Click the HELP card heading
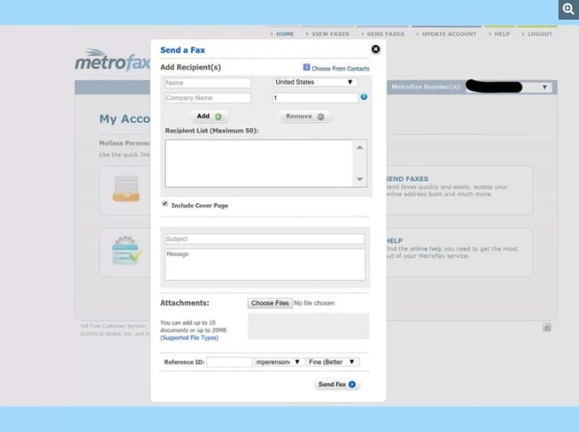The height and width of the screenshot is (432, 579). pyautogui.click(x=394, y=241)
